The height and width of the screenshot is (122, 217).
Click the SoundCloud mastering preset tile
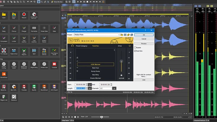click(4, 75)
